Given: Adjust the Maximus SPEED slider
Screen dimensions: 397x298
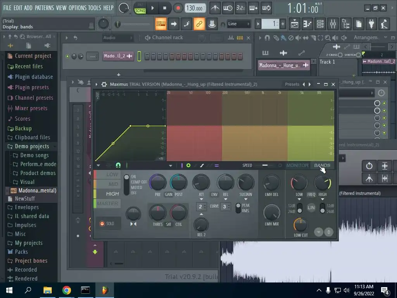Looking at the screenshot, I should tap(265, 165).
